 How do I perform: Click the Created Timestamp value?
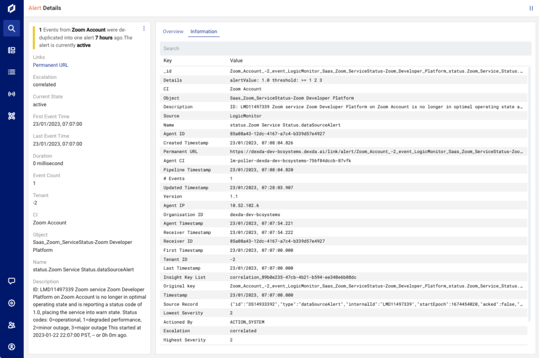pos(262,143)
